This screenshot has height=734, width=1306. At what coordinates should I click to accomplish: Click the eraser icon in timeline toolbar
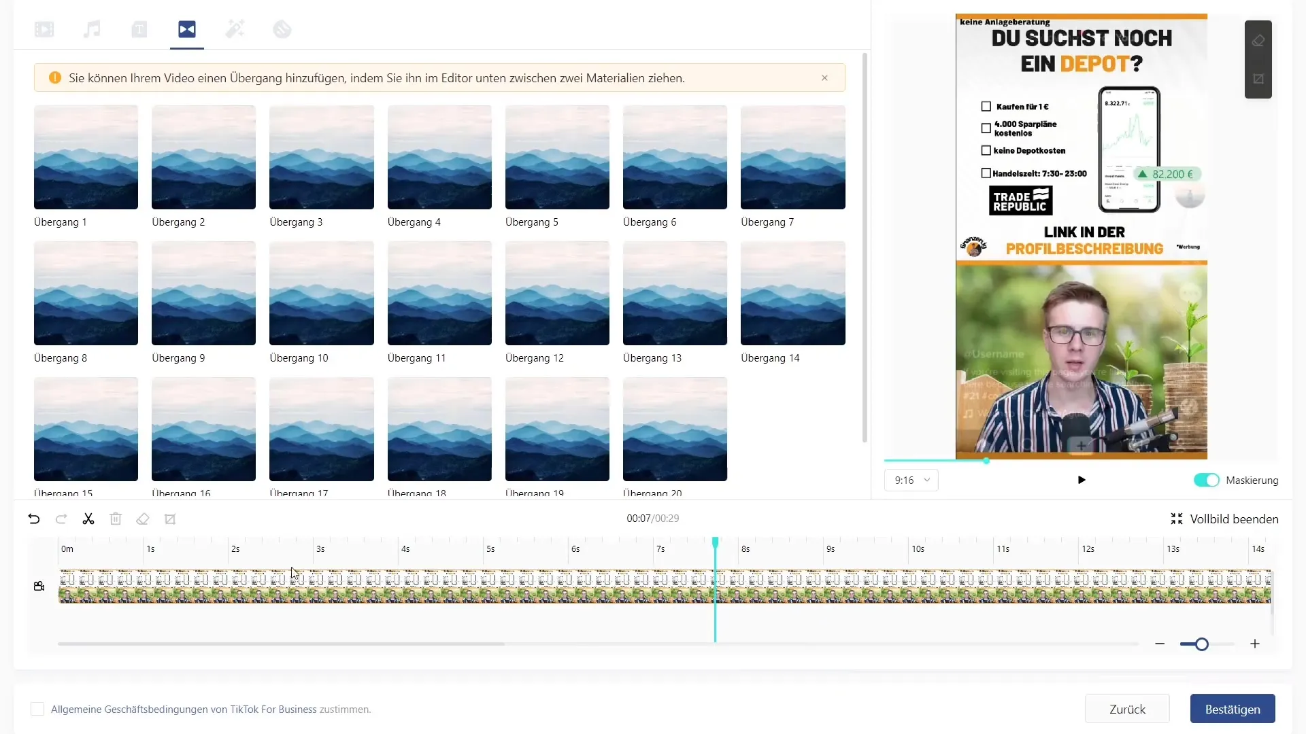point(143,519)
